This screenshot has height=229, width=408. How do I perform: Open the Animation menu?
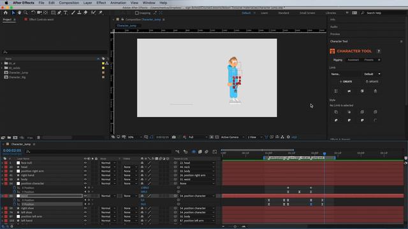pyautogui.click(x=118, y=3)
